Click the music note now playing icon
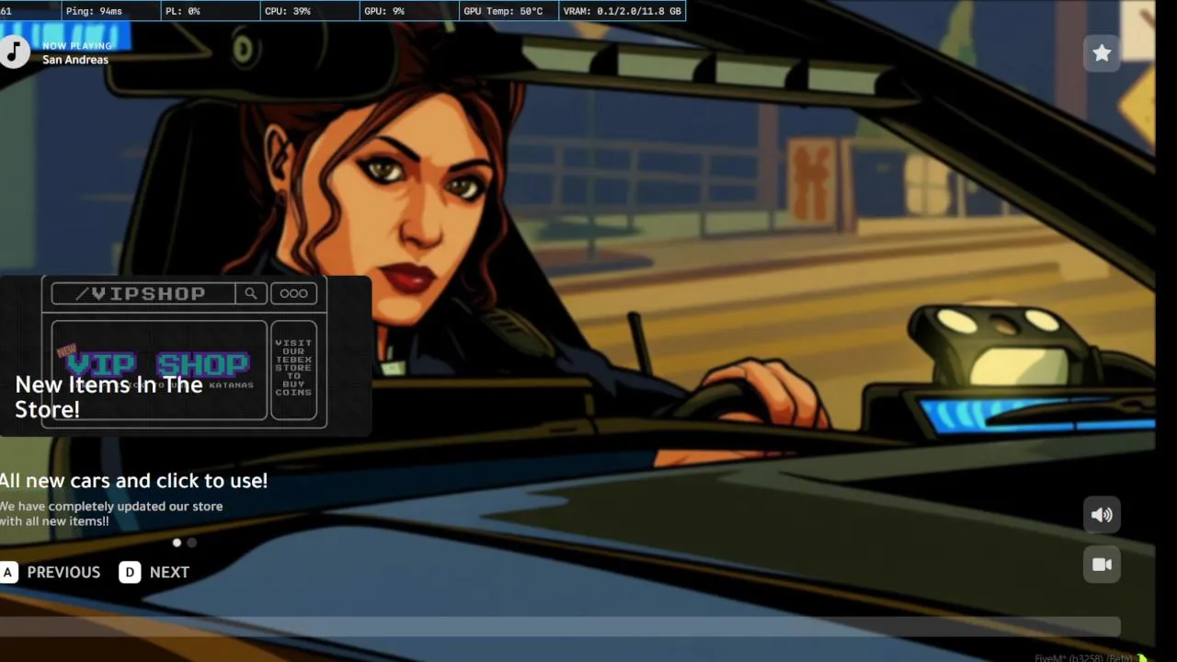Image resolution: width=1177 pixels, height=662 pixels. (x=14, y=52)
